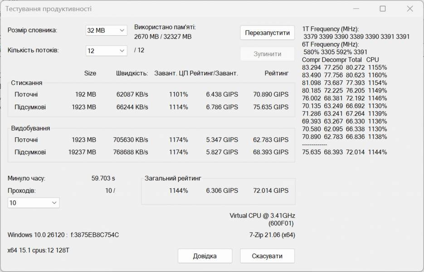Image resolution: width=424 pixels, height=272 pixels.
Task: Open the dictionary size dropdown showing 32 MB
Action: pyautogui.click(x=106, y=30)
